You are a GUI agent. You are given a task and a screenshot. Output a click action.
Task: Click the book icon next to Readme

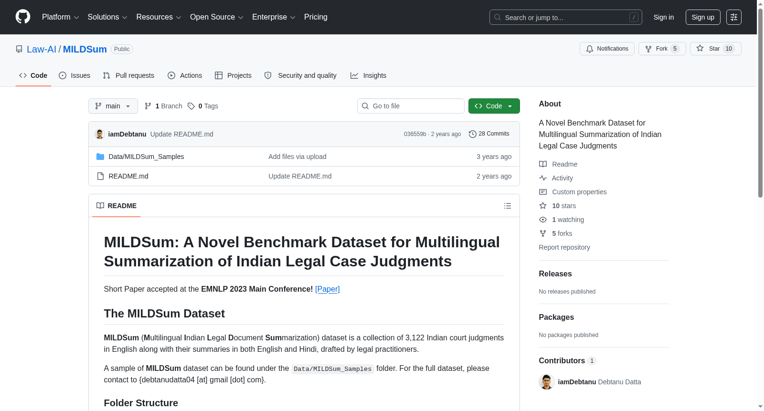[543, 164]
